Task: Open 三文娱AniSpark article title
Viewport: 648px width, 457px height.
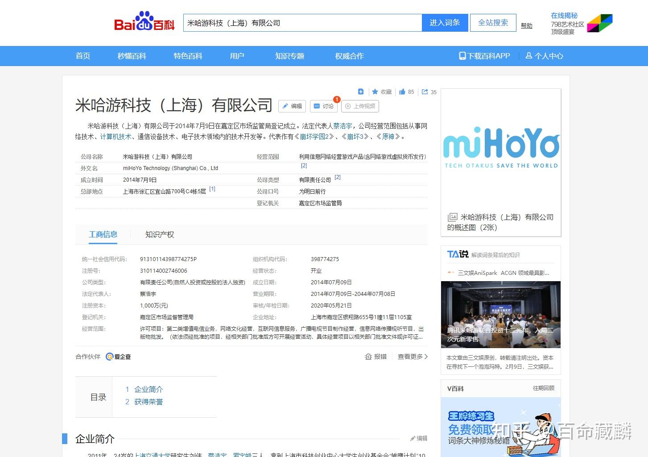Action: (x=503, y=273)
